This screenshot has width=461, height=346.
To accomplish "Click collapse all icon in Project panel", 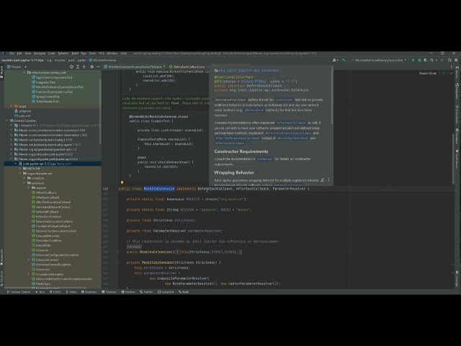I will [84, 67].
